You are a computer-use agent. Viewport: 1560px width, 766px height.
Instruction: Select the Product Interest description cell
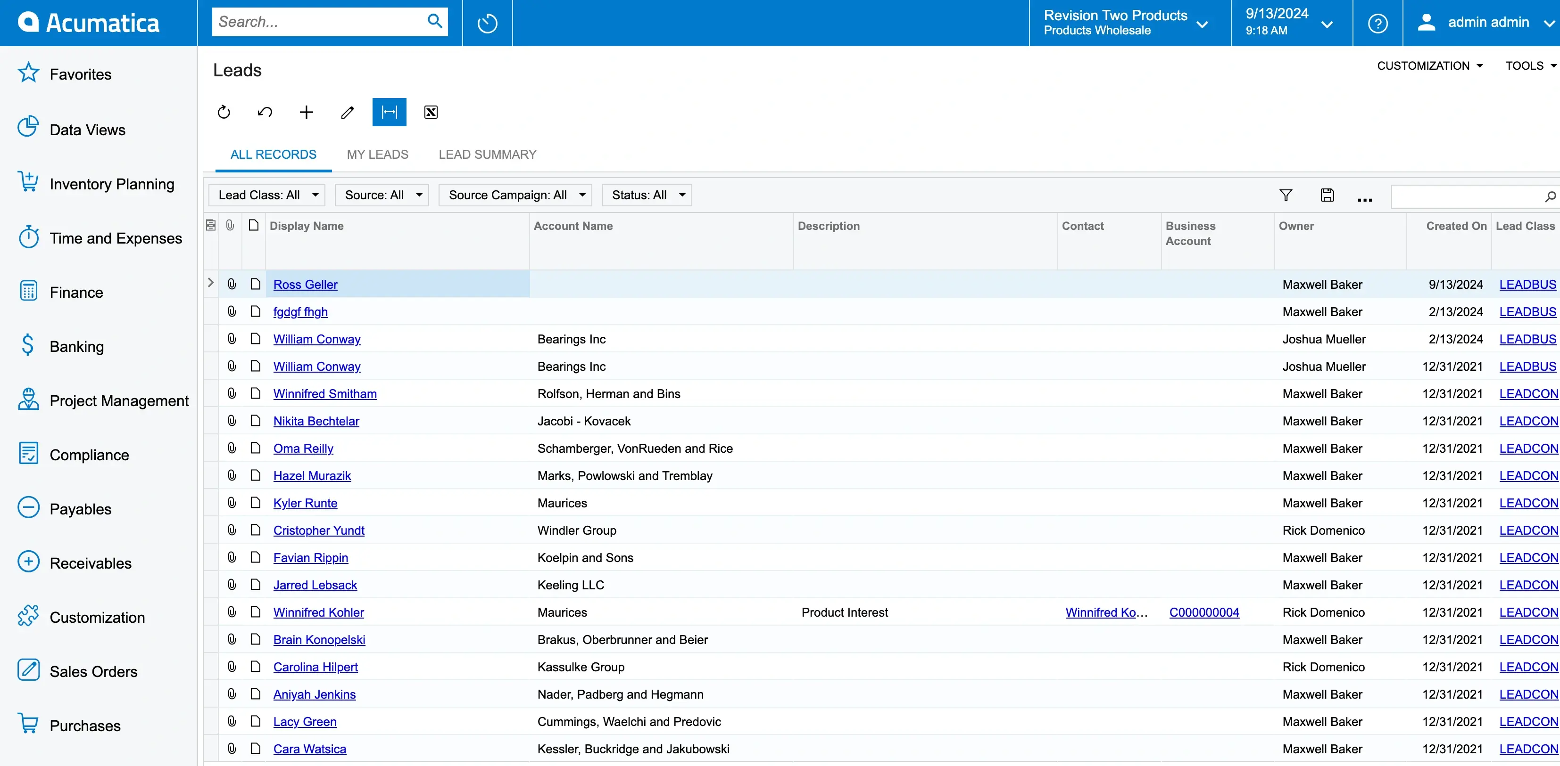tap(925, 612)
